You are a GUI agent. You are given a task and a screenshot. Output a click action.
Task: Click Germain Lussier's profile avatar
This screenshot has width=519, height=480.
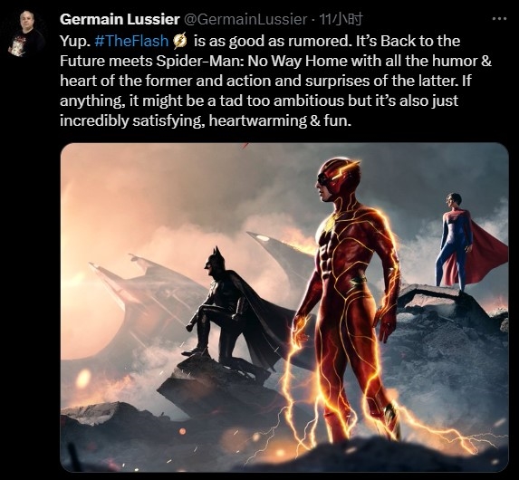25,34
